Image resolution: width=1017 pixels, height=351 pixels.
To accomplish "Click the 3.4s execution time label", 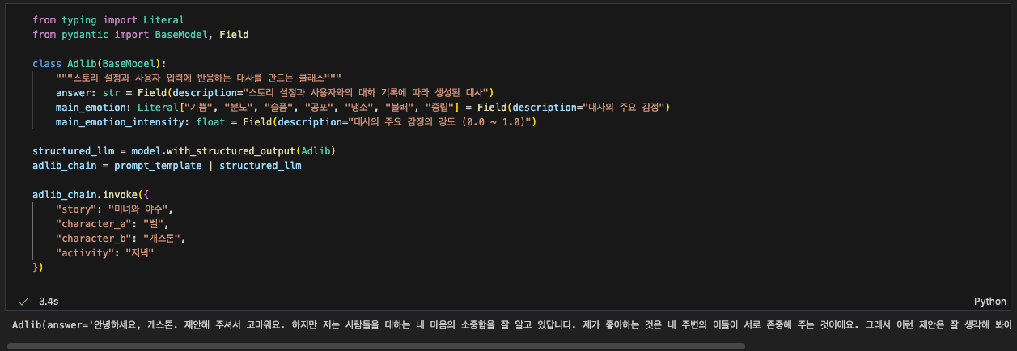I will click(49, 301).
